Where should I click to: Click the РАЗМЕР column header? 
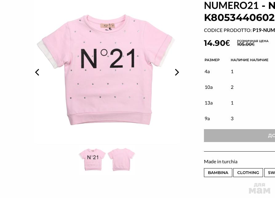pos(212,60)
